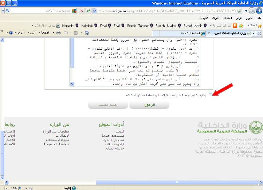
Task: Click the Home icon in command bar
Action: [x=86, y=33]
